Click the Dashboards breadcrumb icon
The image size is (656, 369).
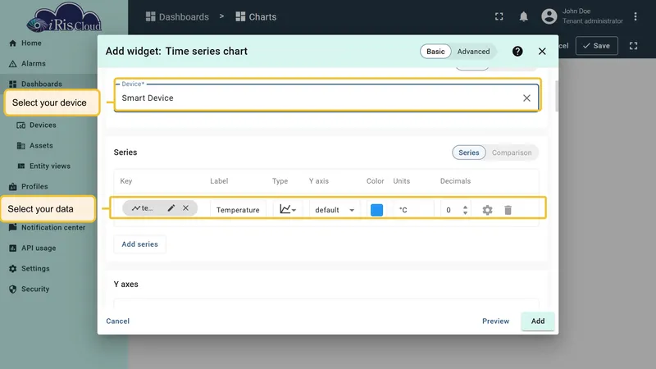151,16
